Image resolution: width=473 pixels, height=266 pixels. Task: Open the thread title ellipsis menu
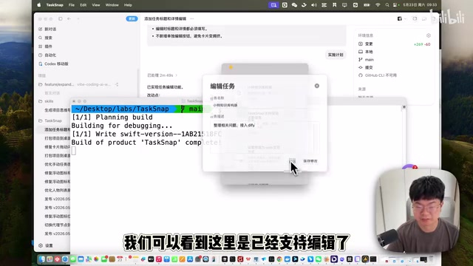point(192,18)
